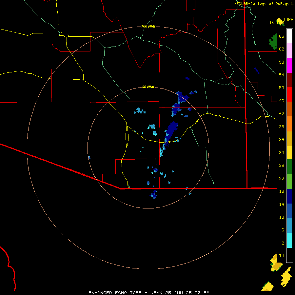
Task: Click the legend value '66'
Action: pyautogui.click(x=282, y=36)
